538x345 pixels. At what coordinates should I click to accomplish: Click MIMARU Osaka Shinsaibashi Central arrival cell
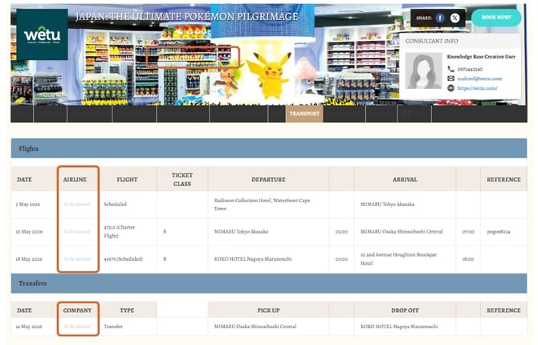pyautogui.click(x=401, y=232)
